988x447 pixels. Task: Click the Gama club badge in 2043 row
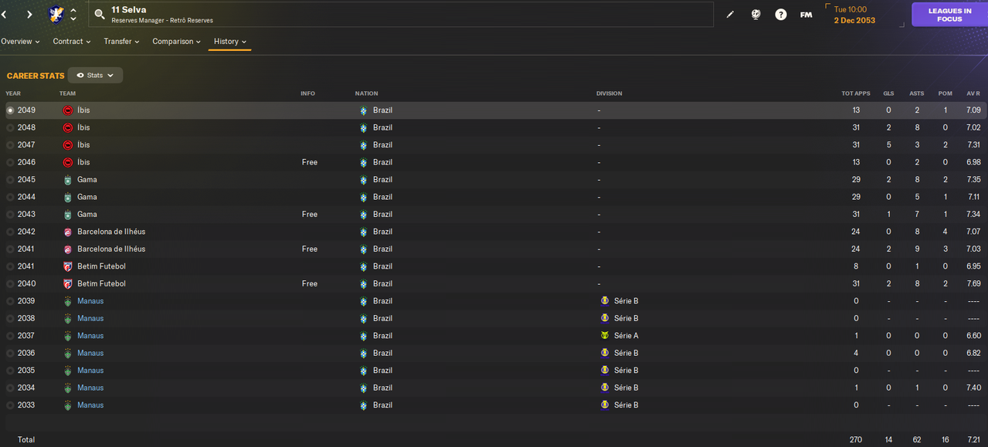[x=68, y=215]
